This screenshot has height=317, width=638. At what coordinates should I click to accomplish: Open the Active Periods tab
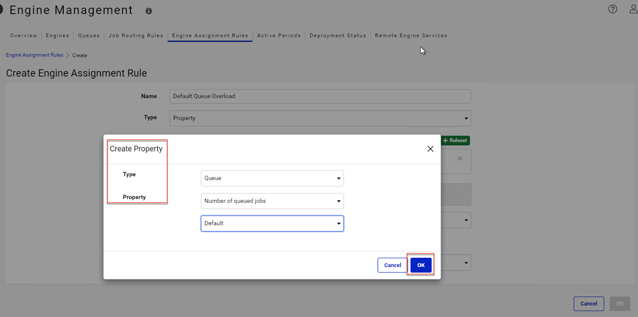point(279,36)
